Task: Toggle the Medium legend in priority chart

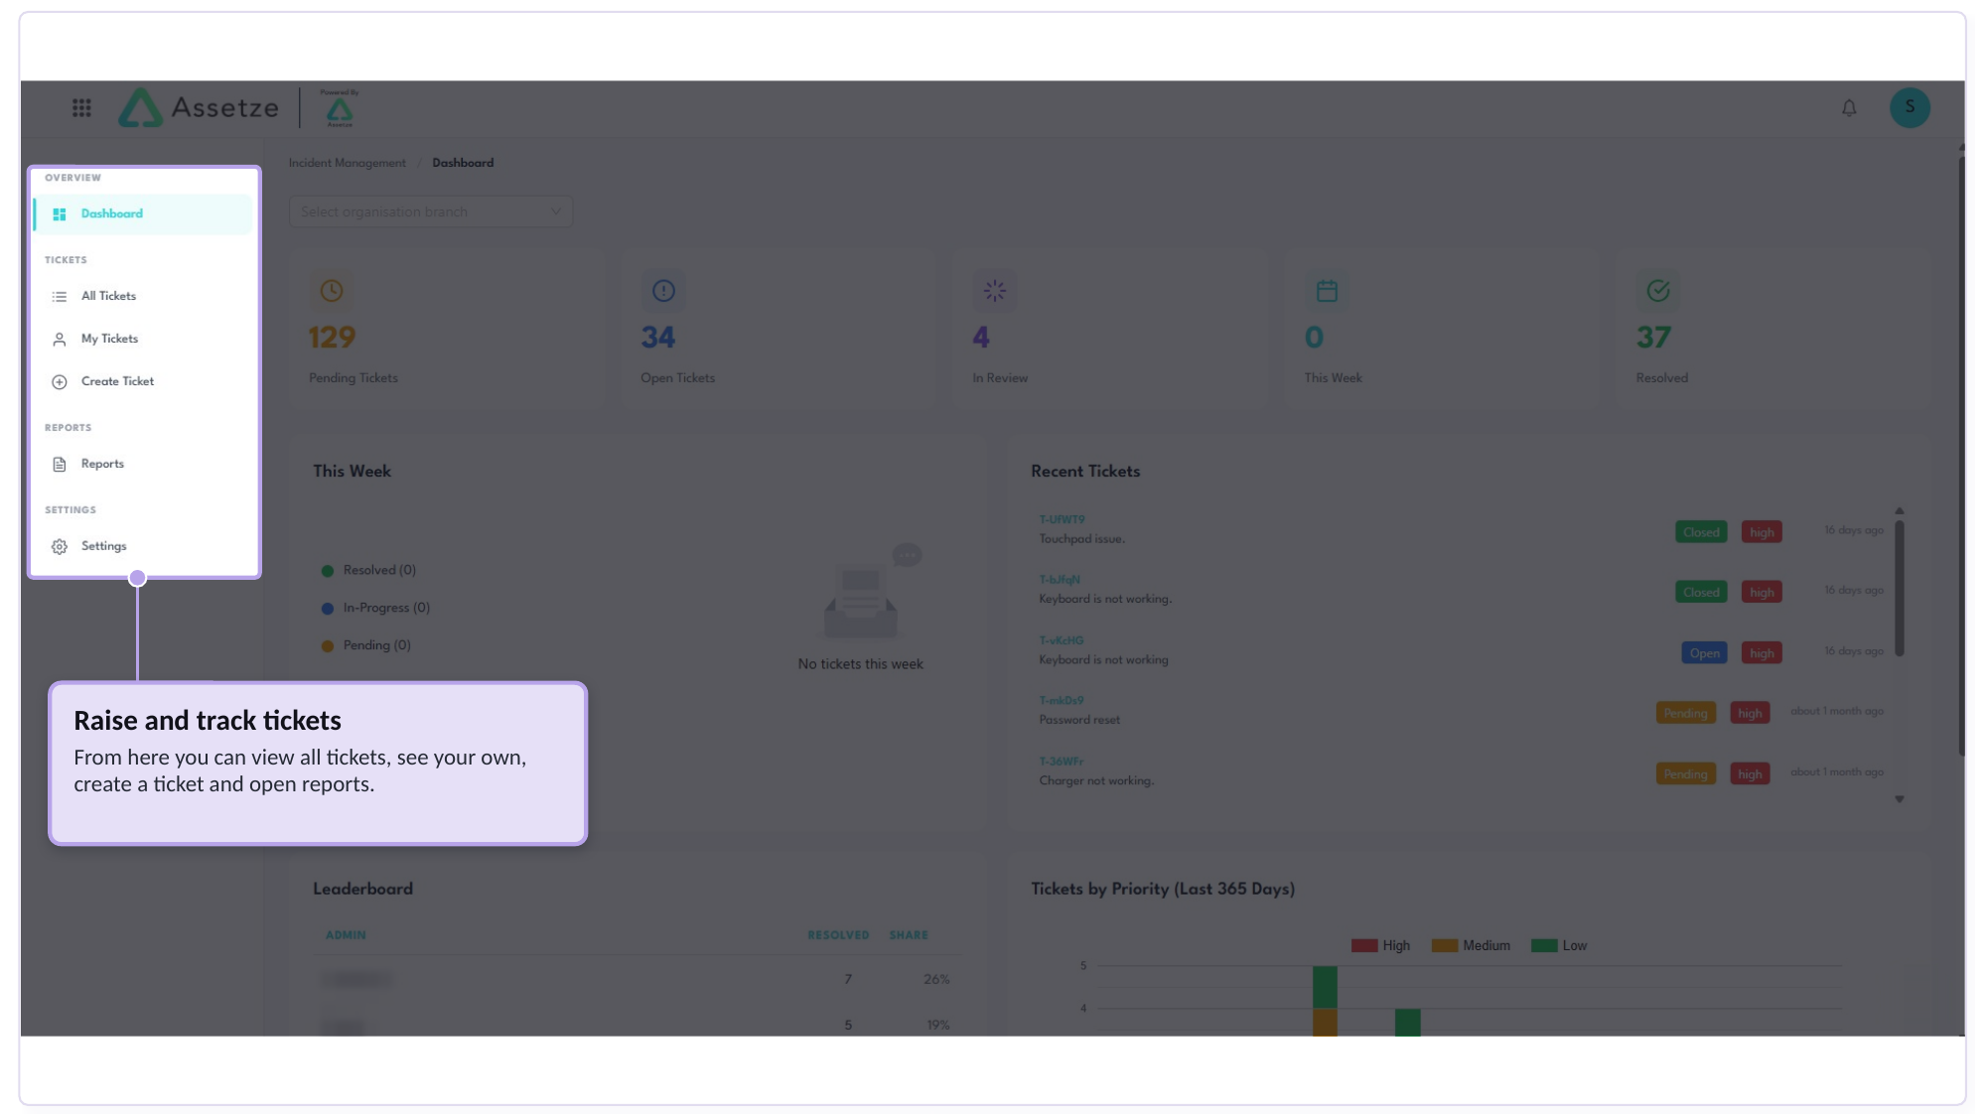Action: pyautogui.click(x=1471, y=946)
